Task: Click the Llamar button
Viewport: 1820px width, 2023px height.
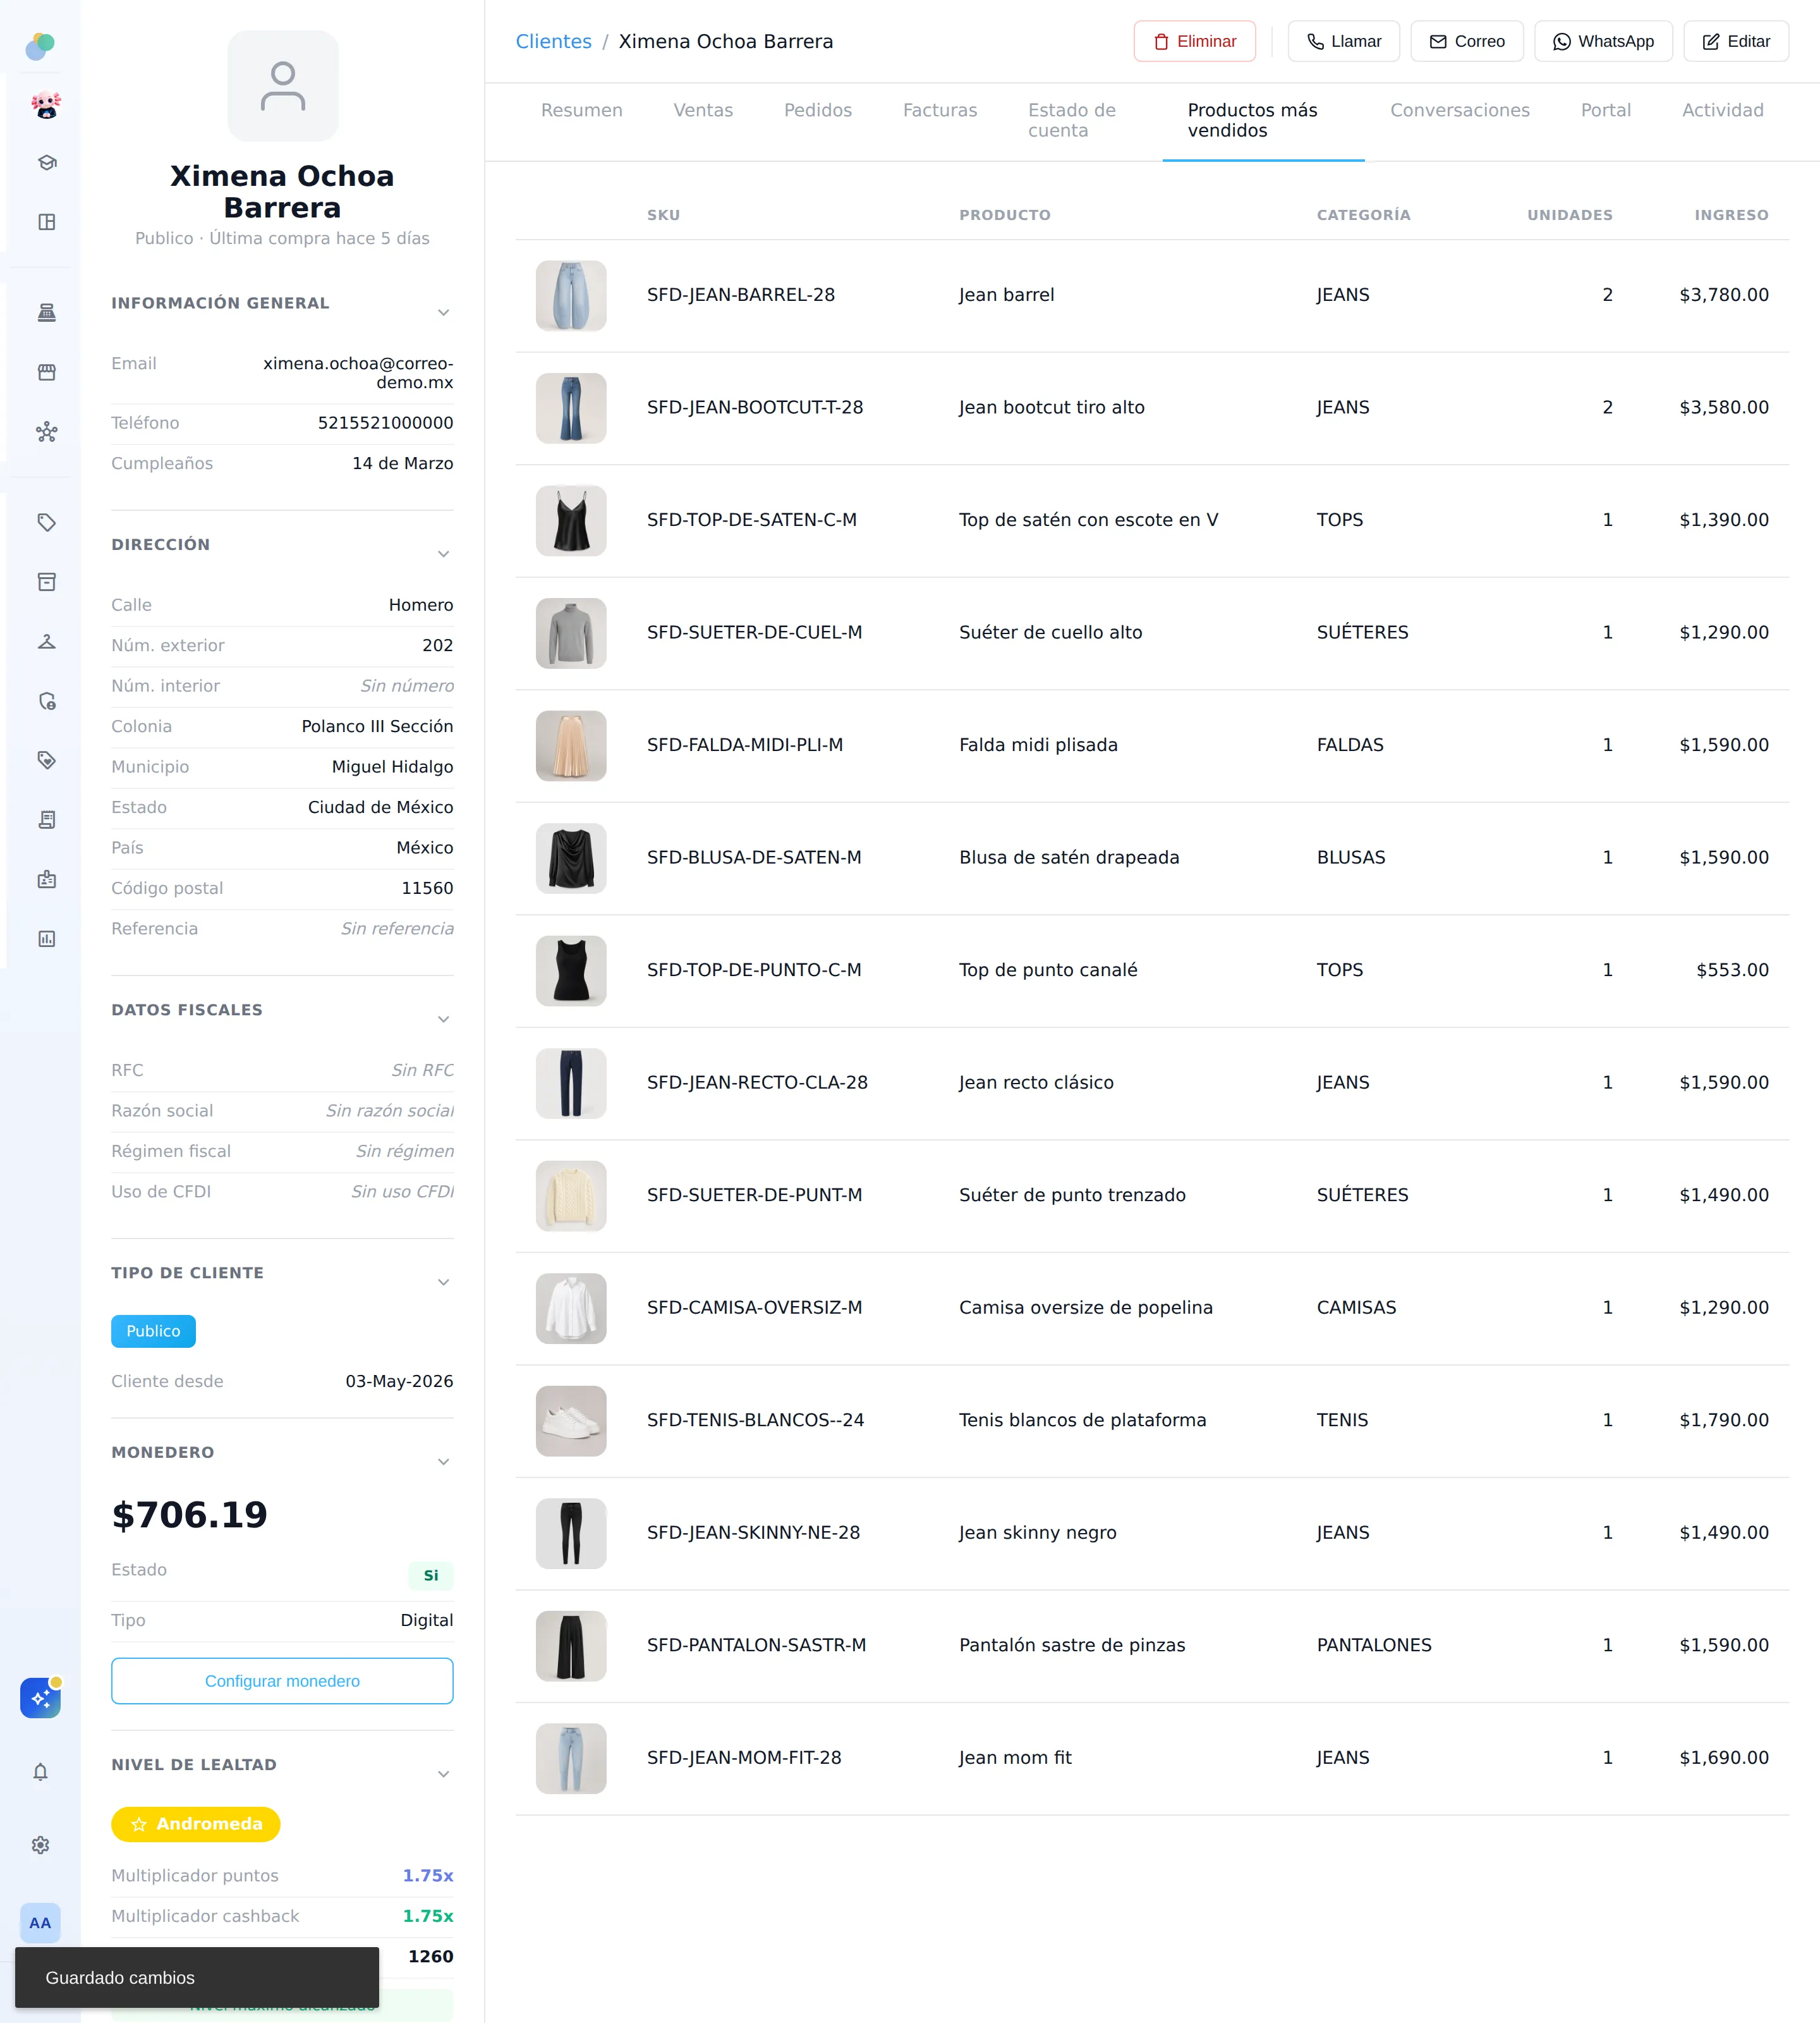Action: pyautogui.click(x=1343, y=41)
